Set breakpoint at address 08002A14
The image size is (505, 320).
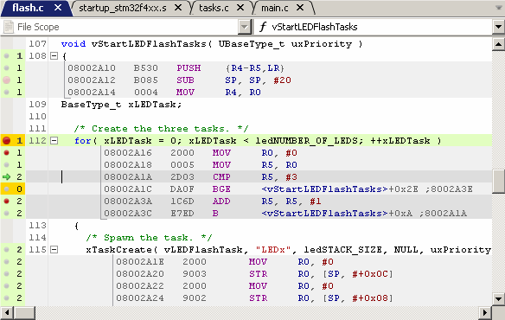coord(6,93)
